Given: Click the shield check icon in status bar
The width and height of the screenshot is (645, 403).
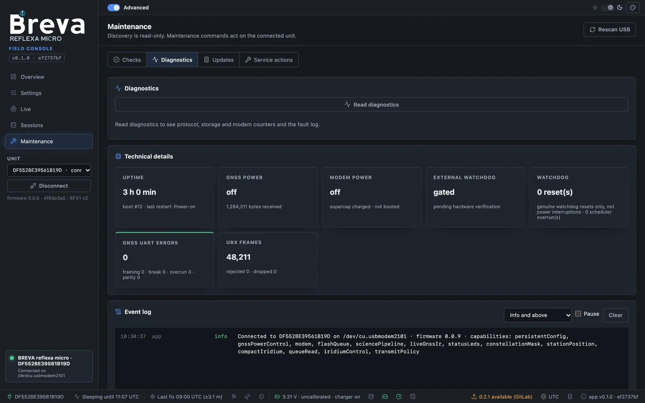Looking at the screenshot, I should point(261,397).
